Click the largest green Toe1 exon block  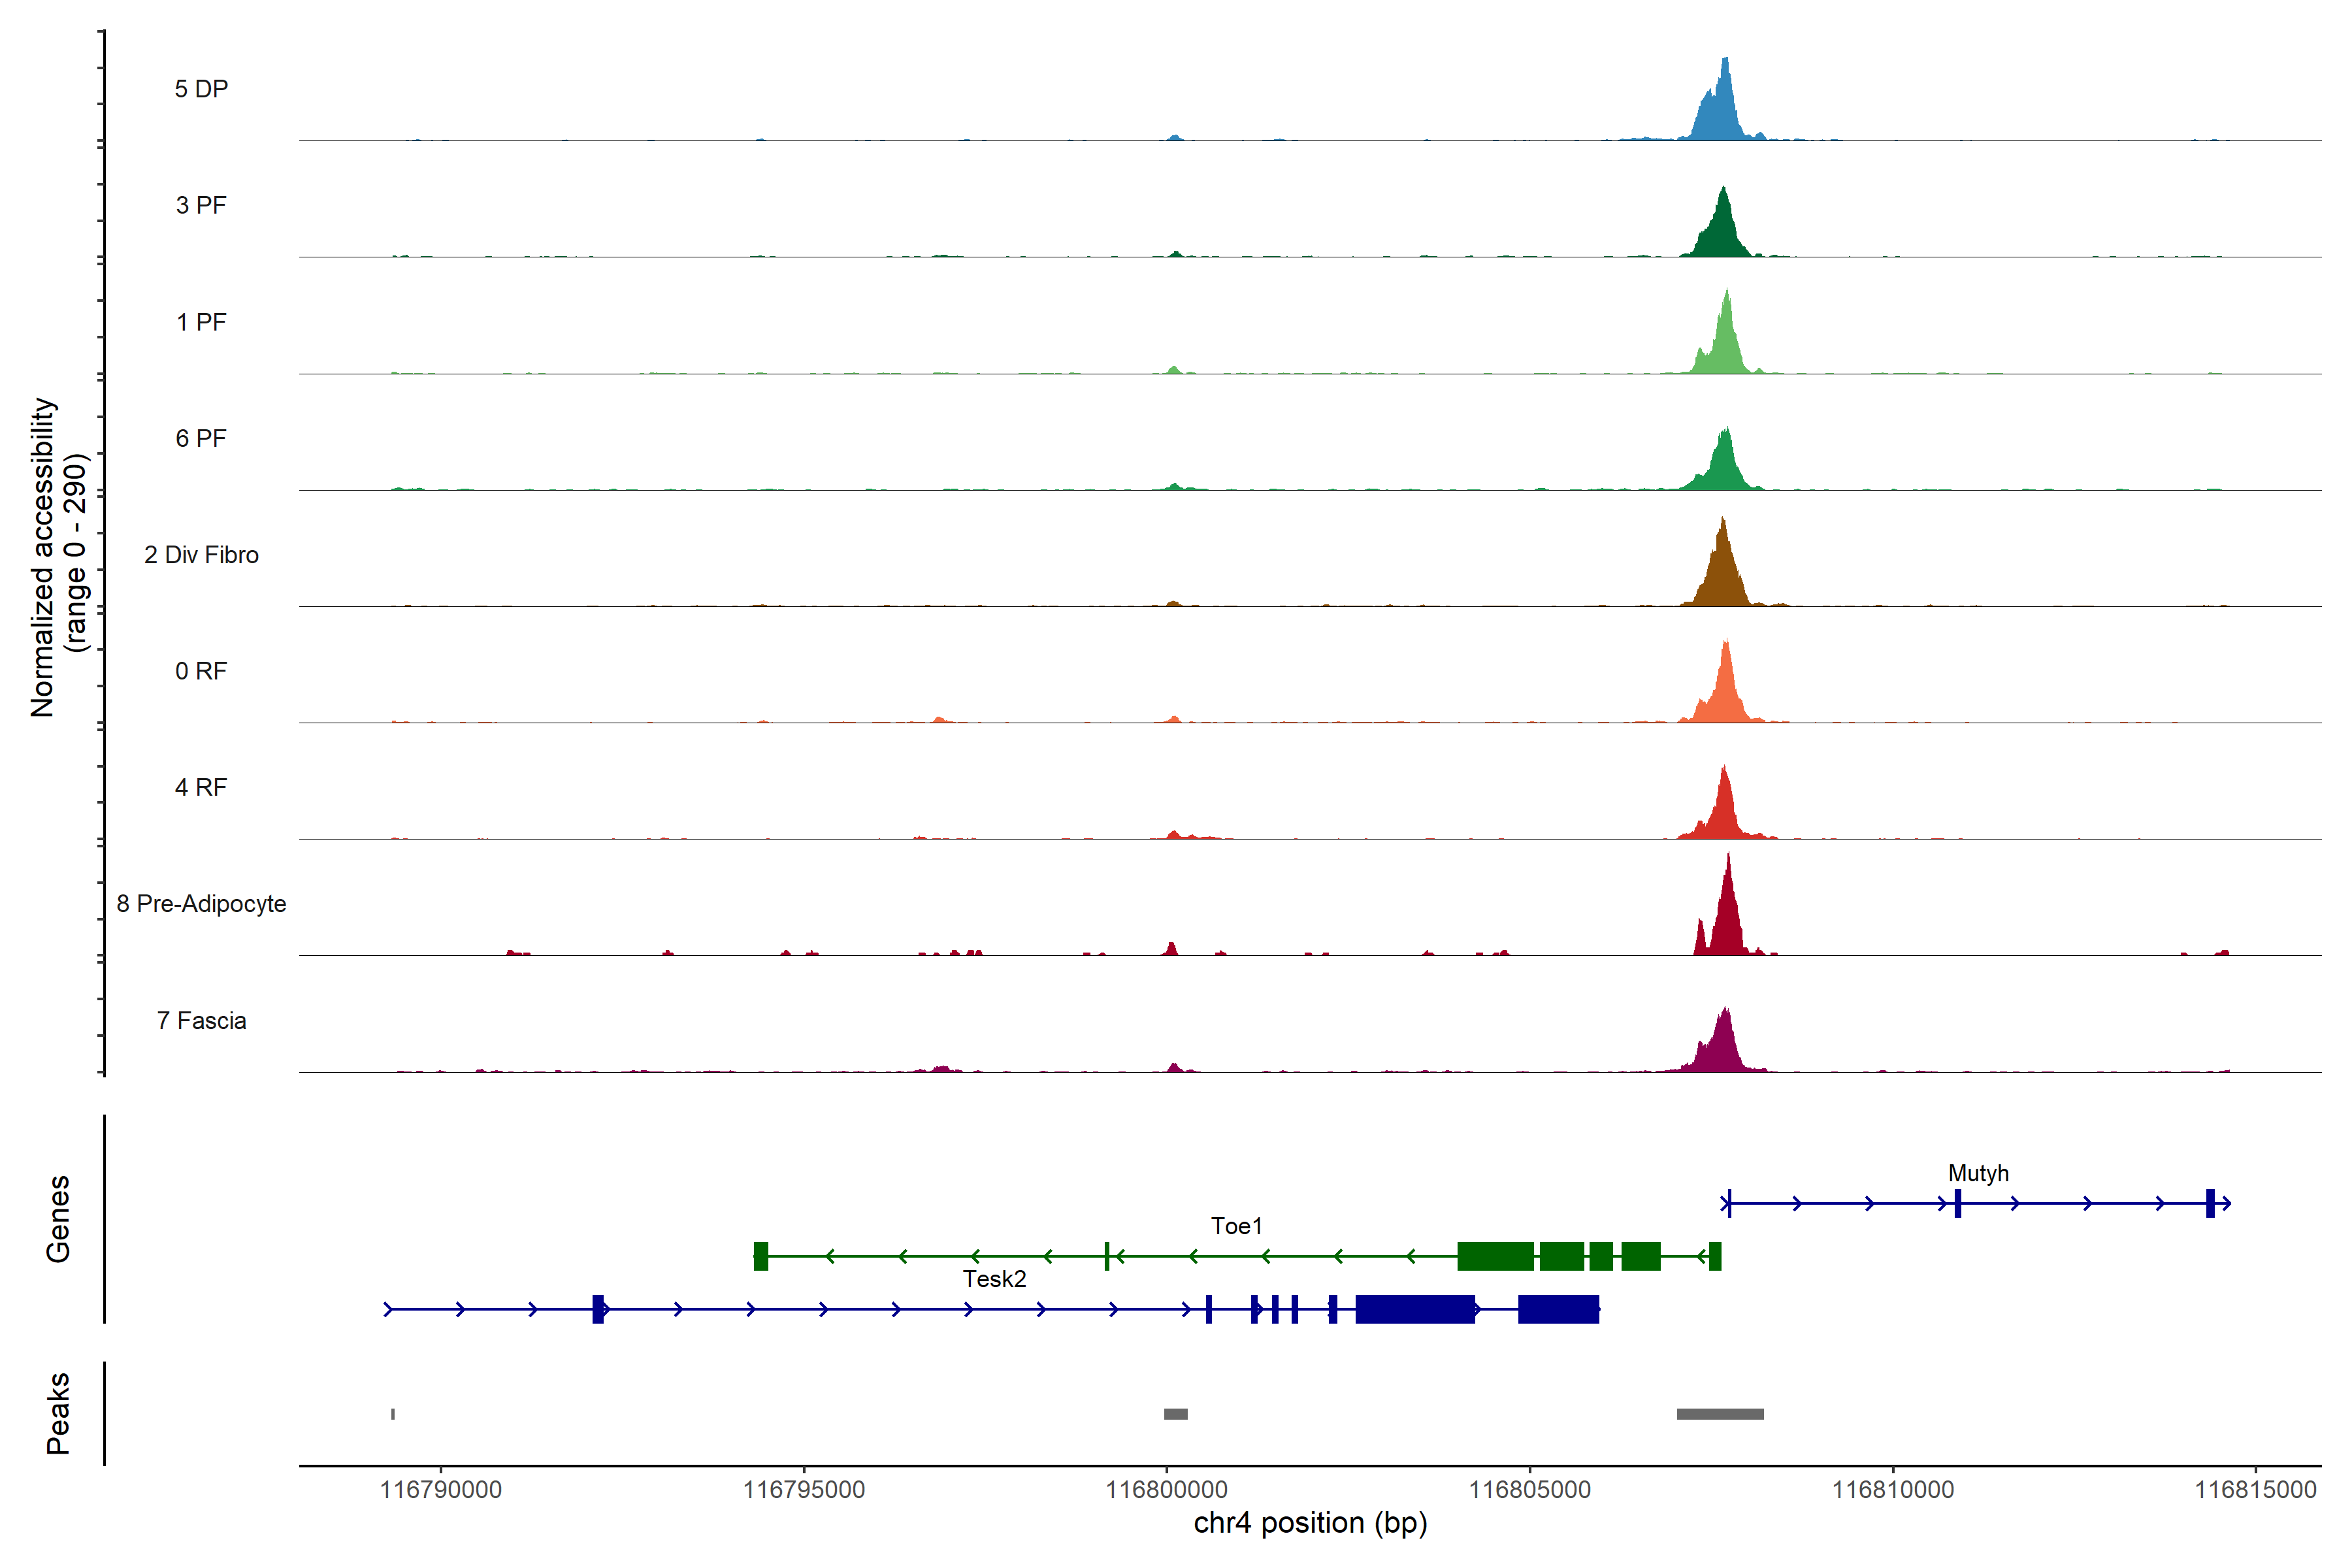tap(1495, 1256)
